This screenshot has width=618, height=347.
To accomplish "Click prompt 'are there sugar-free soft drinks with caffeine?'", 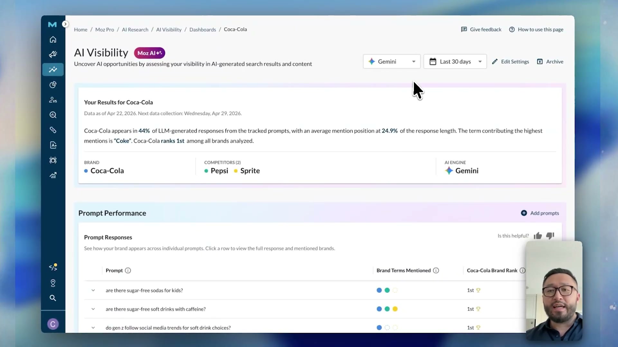I will pyautogui.click(x=156, y=309).
